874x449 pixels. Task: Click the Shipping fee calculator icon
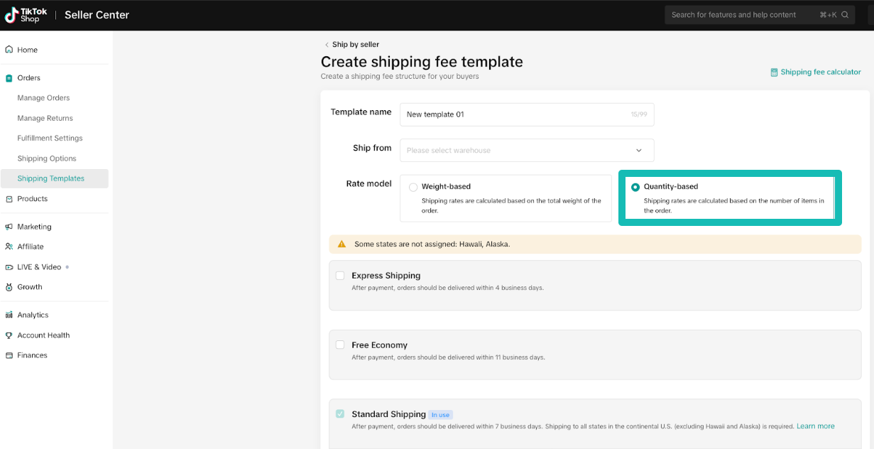(x=773, y=72)
